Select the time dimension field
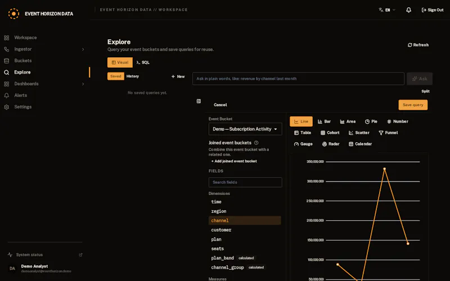This screenshot has height=281, width=450. pyautogui.click(x=245, y=202)
